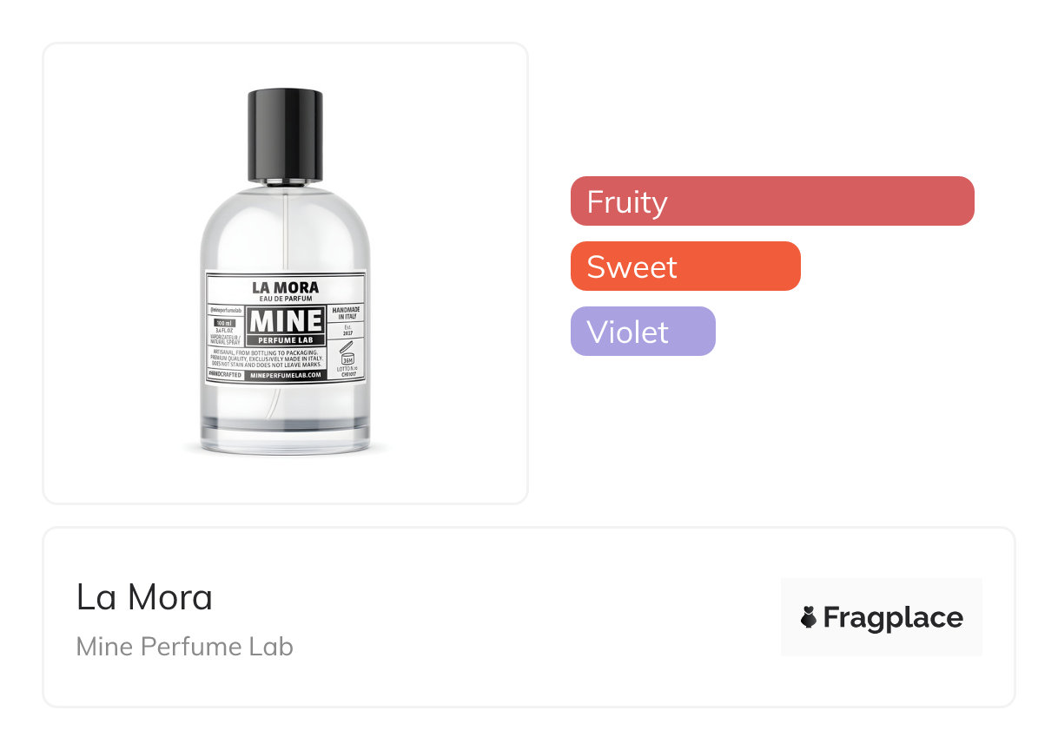
Task: Click the Fragplace bottle logo icon
Action: click(809, 617)
